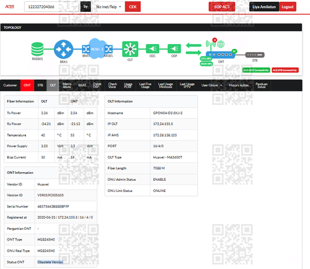Open the Check Voice tab

[112, 85]
